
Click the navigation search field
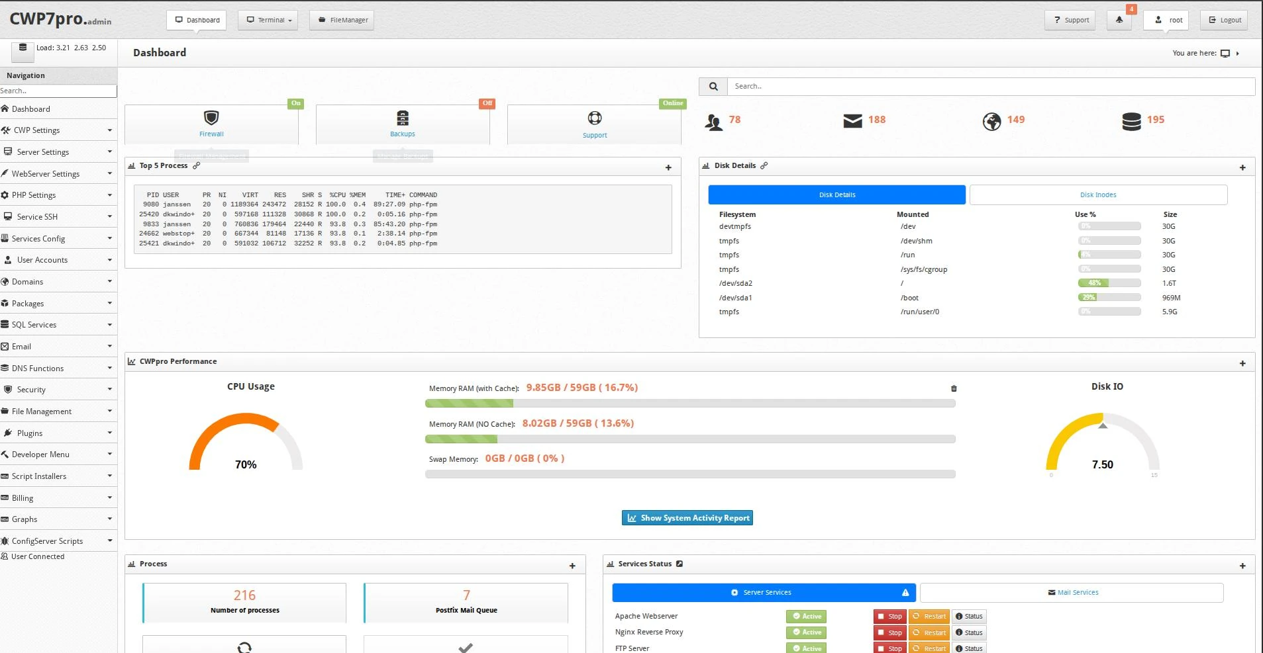tap(58, 91)
